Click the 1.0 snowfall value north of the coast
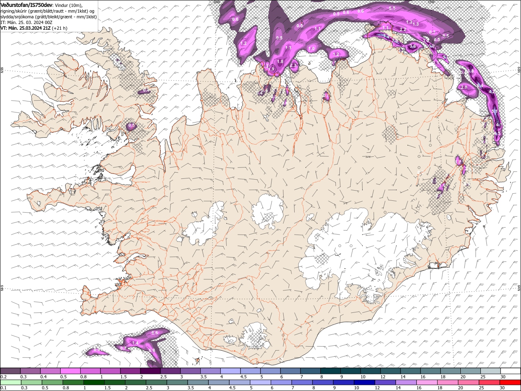The image size is (521, 391). pos(312,48)
